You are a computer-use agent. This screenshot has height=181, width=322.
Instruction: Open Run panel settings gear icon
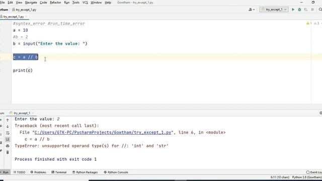[320, 113]
